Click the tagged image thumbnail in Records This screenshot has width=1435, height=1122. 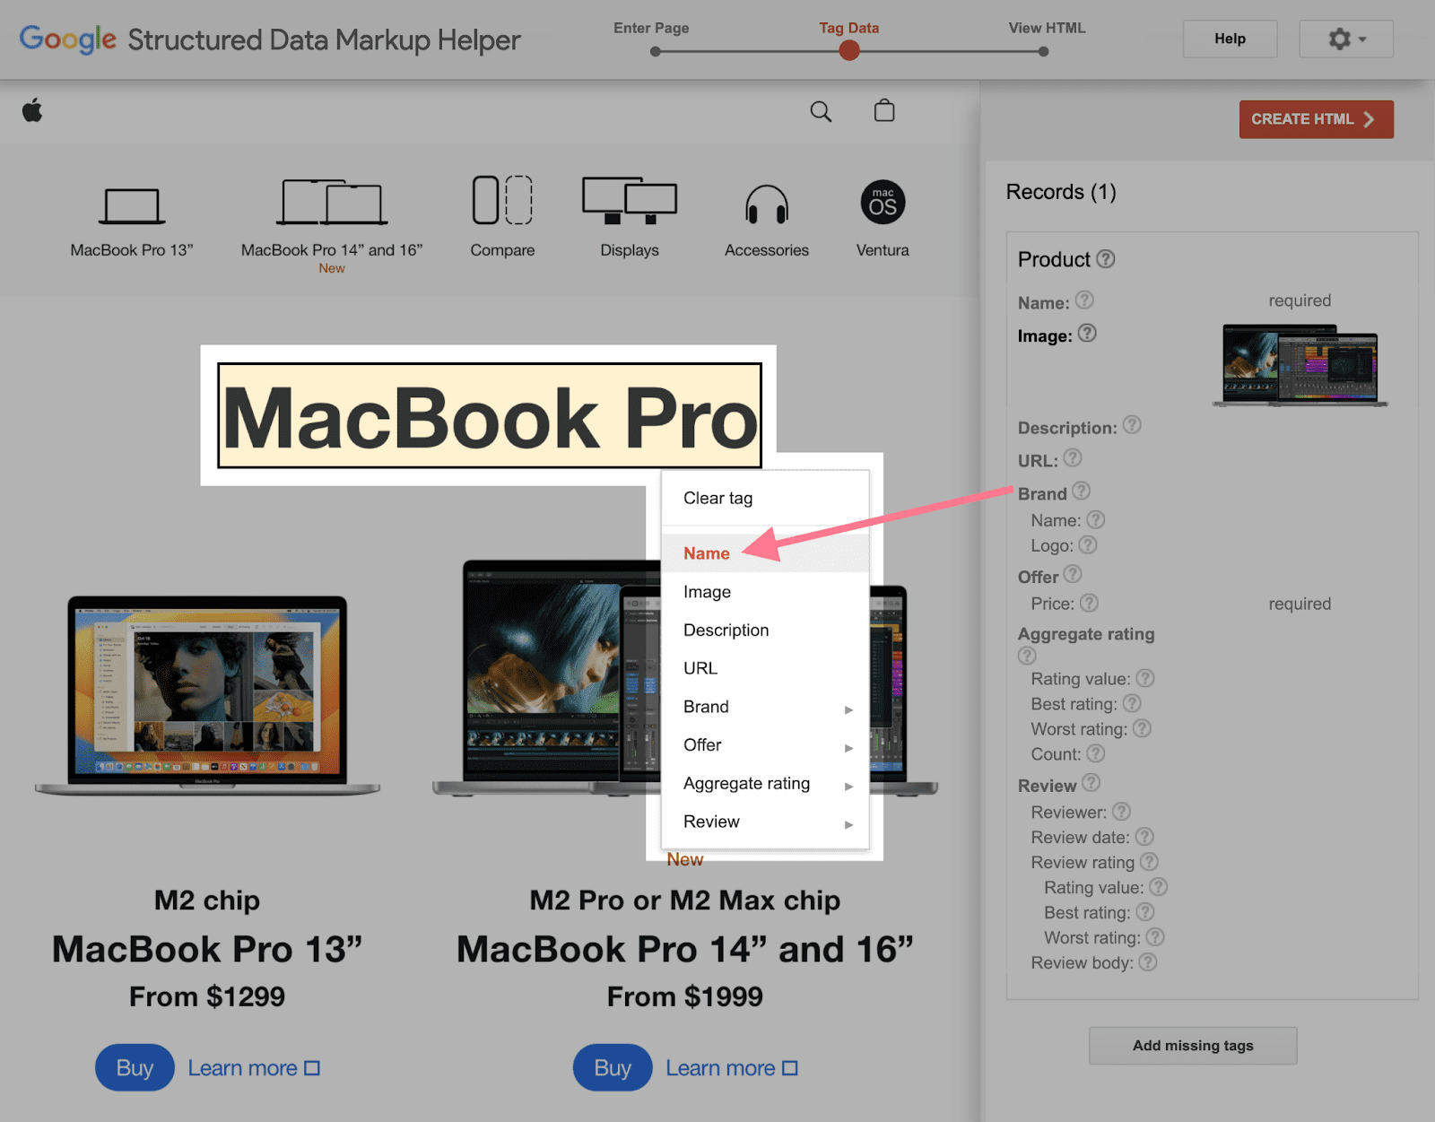tap(1300, 365)
